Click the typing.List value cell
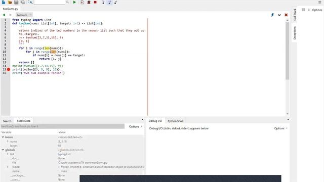 (64, 154)
